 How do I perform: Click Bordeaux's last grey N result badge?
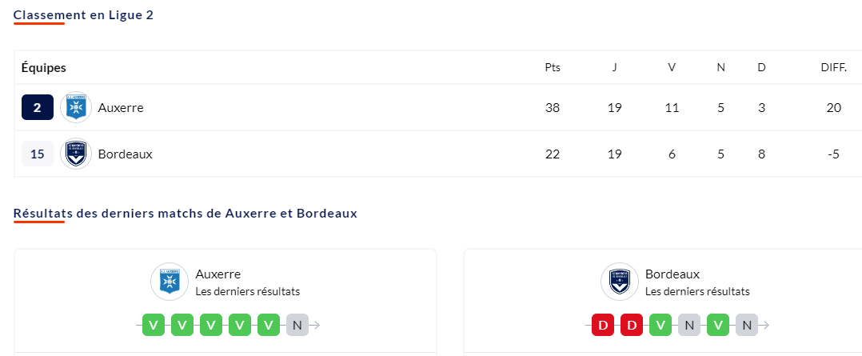(x=747, y=325)
